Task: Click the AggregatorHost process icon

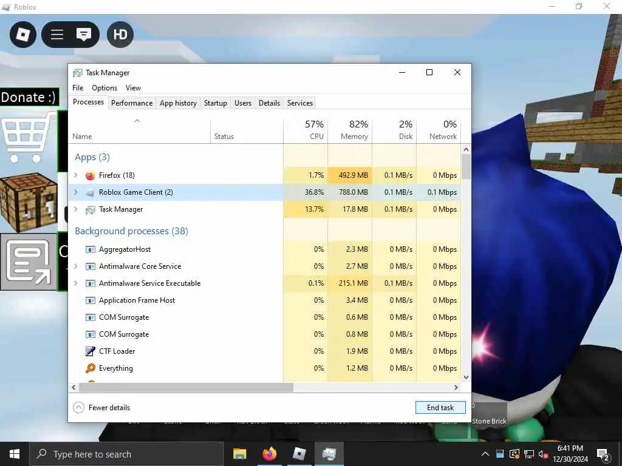Action: [x=90, y=249]
